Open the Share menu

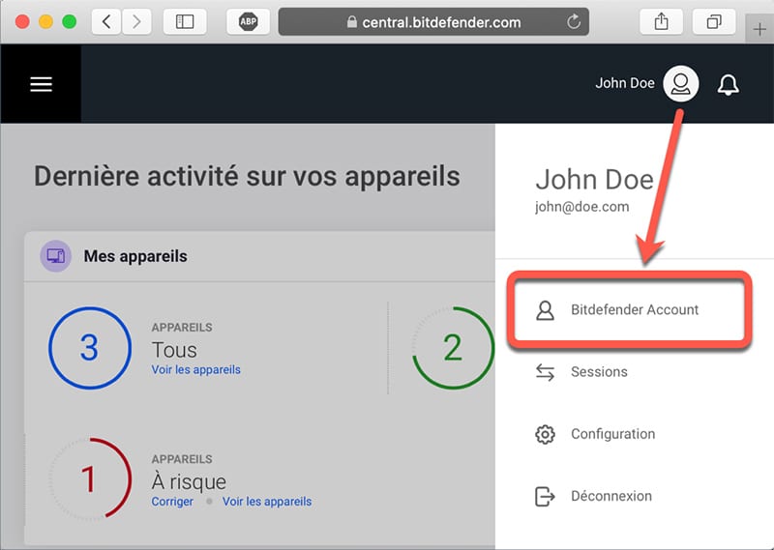(x=661, y=21)
